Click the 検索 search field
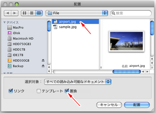Screen dimensions: 156x113 point(131,13)
